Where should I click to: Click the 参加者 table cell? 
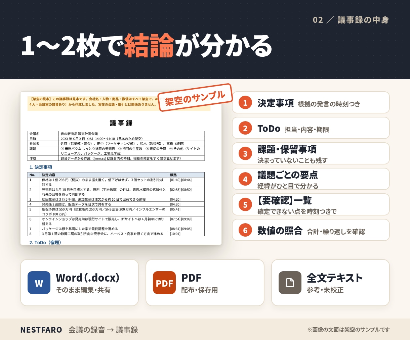click(x=43, y=144)
